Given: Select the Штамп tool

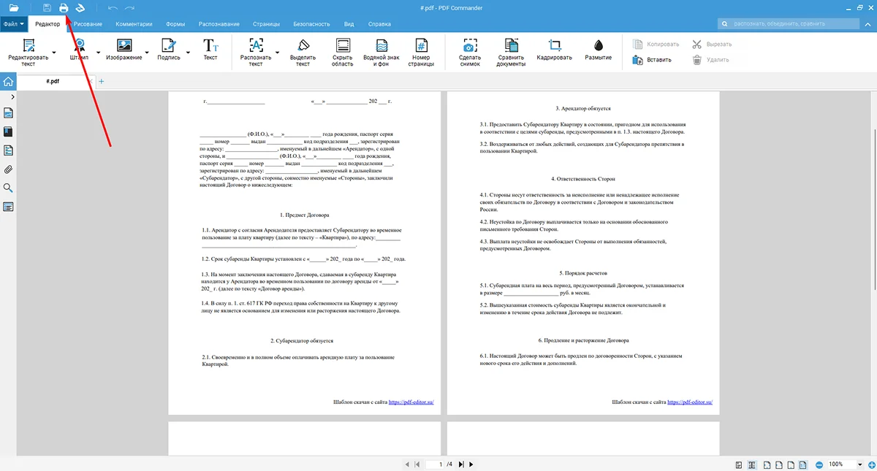Looking at the screenshot, I should (79, 50).
